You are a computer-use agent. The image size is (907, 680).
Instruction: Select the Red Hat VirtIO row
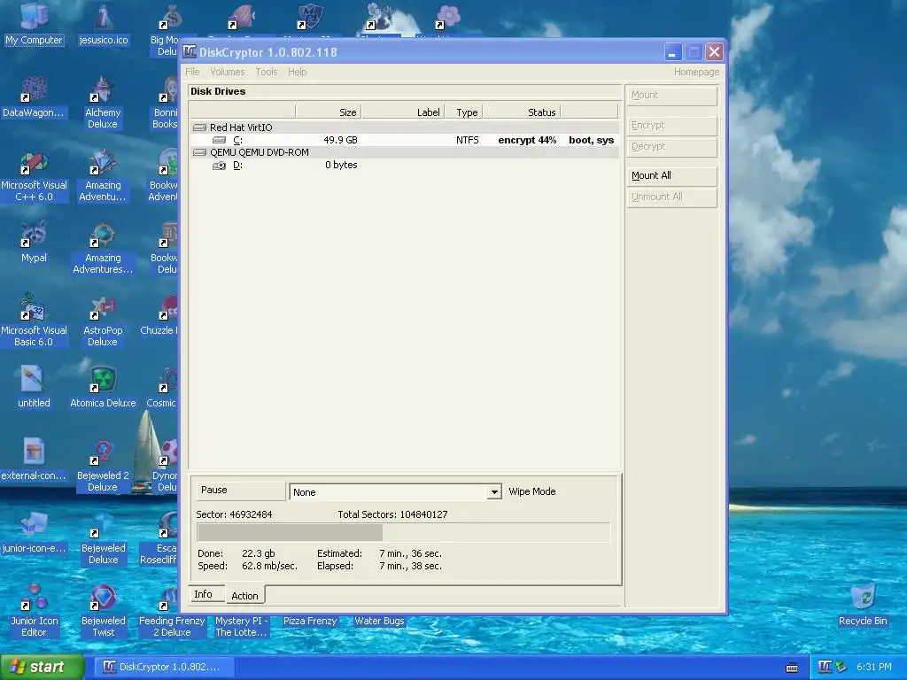404,127
